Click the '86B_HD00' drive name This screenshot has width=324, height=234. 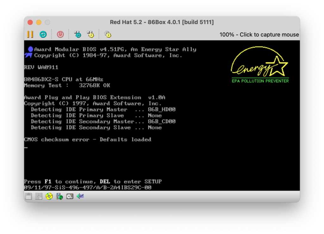click(162, 109)
